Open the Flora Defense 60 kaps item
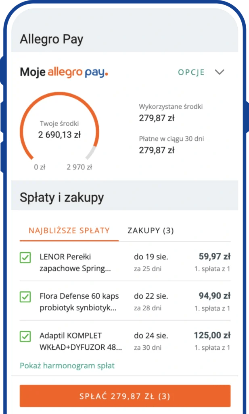 point(79,302)
